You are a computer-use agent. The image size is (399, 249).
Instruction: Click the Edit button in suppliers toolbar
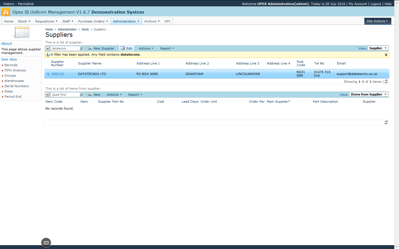(126, 48)
